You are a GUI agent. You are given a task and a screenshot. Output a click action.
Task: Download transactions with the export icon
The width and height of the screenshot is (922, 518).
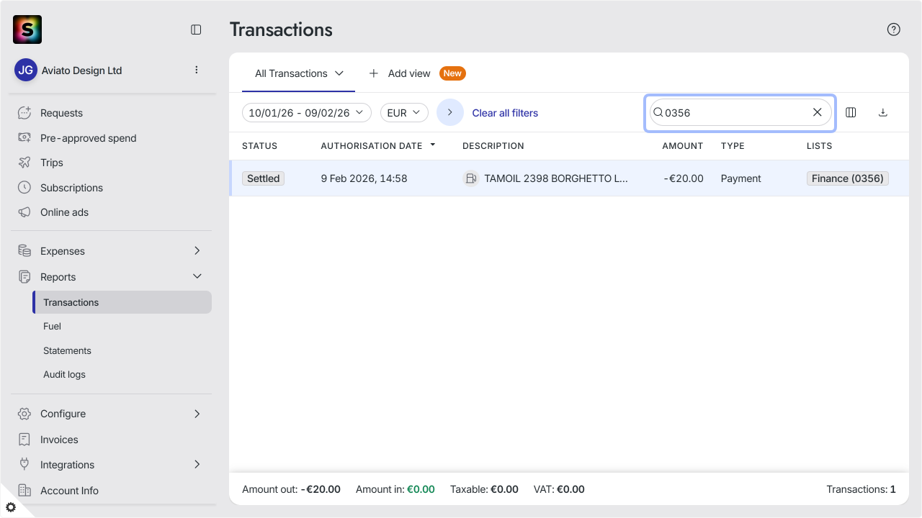click(883, 112)
